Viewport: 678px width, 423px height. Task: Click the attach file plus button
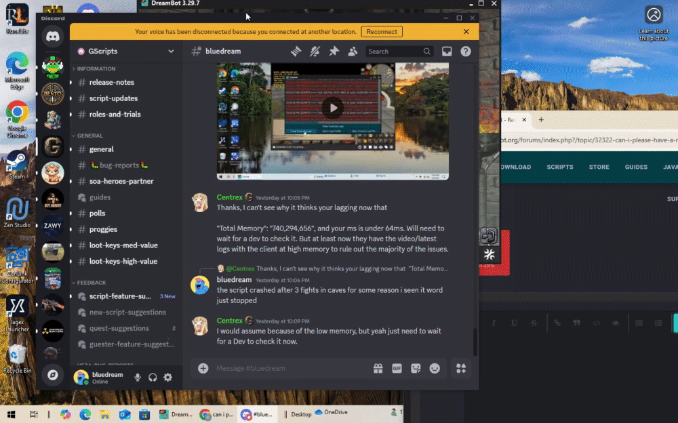point(203,368)
